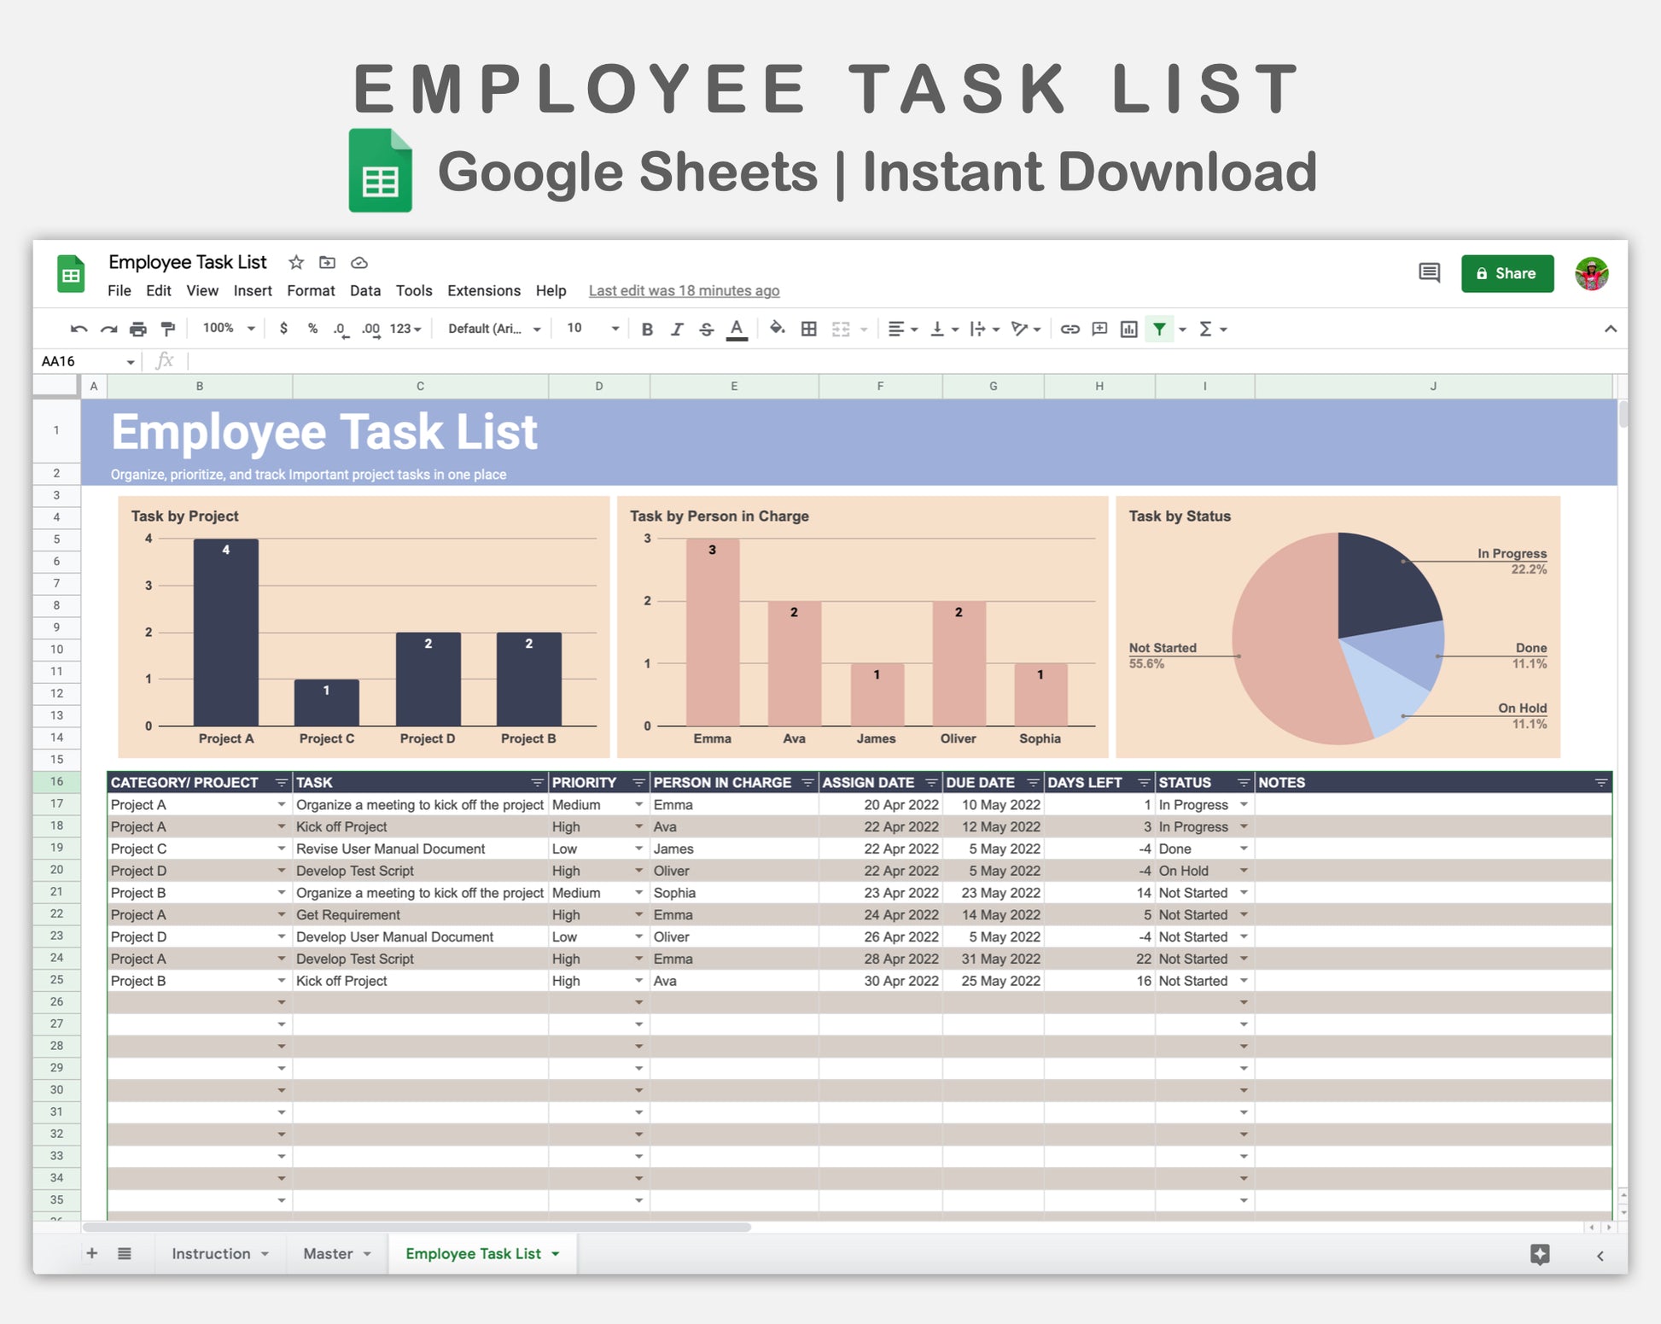The width and height of the screenshot is (1661, 1324).
Task: Toggle bold formatting
Action: (x=647, y=330)
